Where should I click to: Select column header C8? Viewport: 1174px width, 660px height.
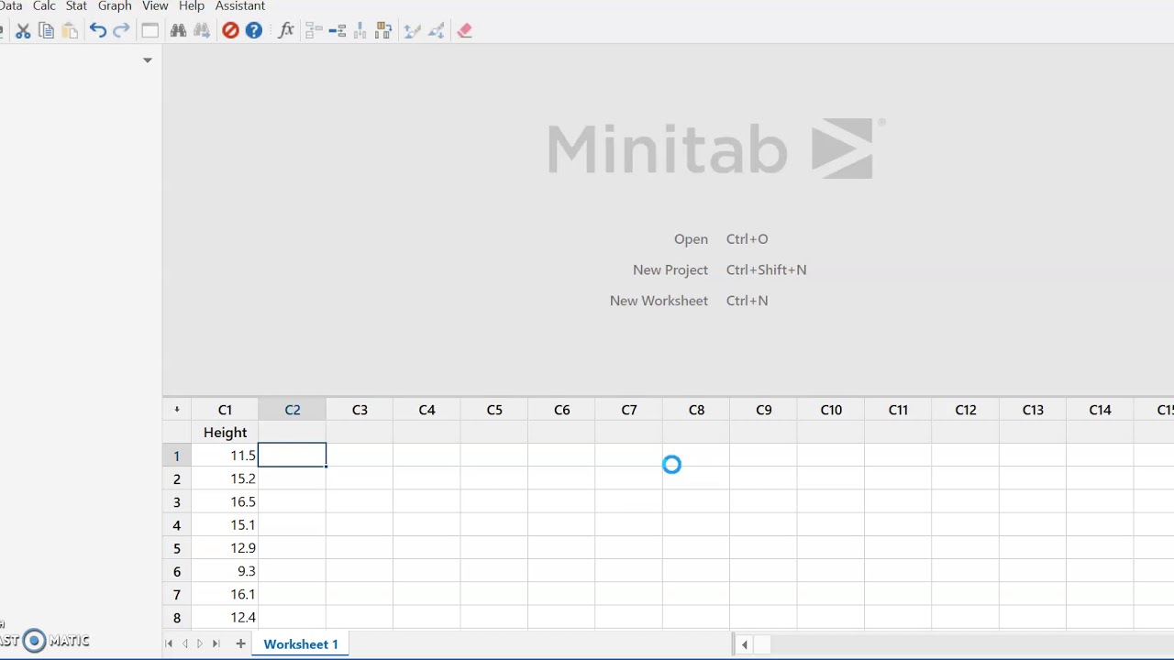(x=696, y=410)
